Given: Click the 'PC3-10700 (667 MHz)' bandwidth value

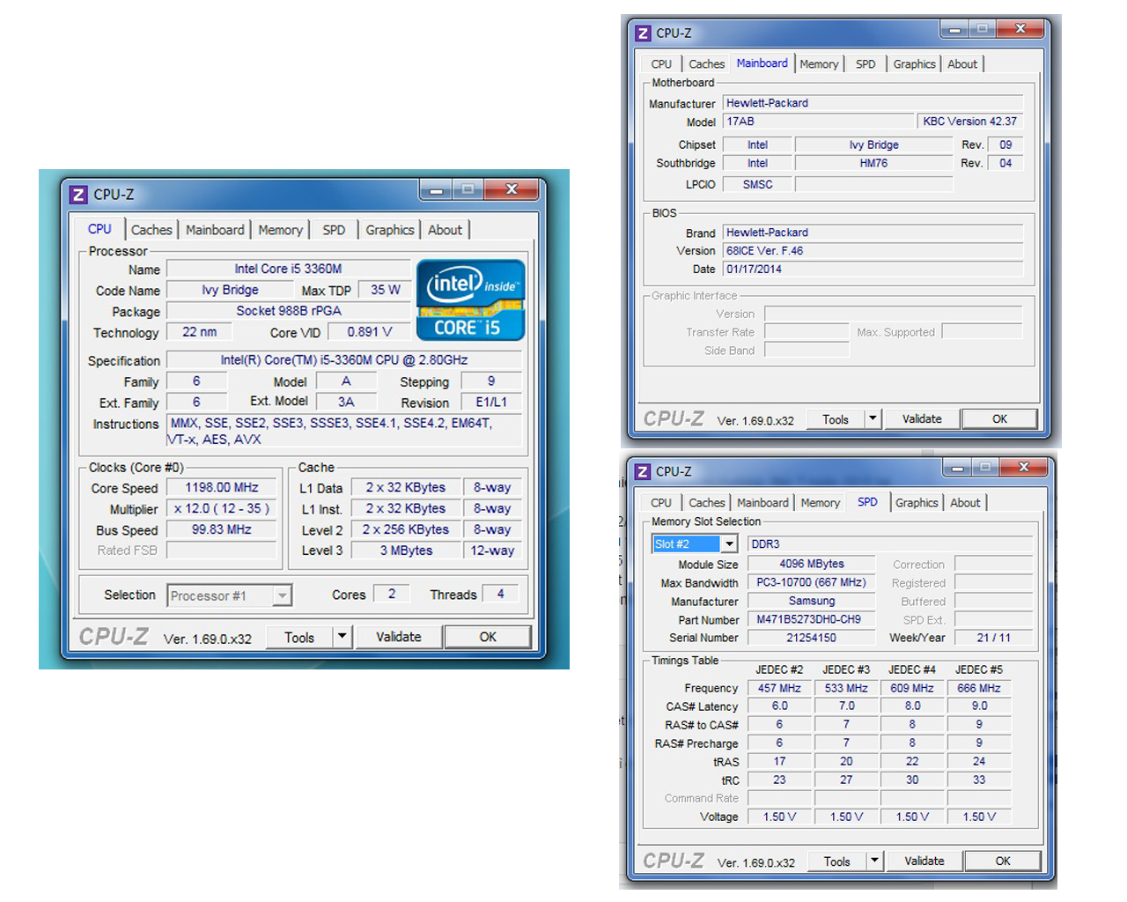Looking at the screenshot, I should tap(812, 582).
